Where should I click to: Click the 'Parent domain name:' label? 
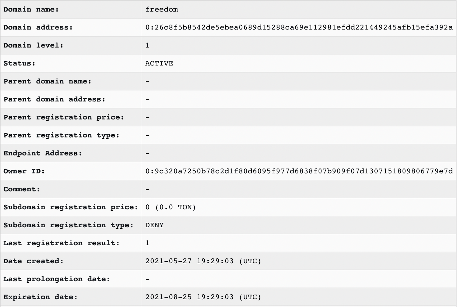pos(47,81)
